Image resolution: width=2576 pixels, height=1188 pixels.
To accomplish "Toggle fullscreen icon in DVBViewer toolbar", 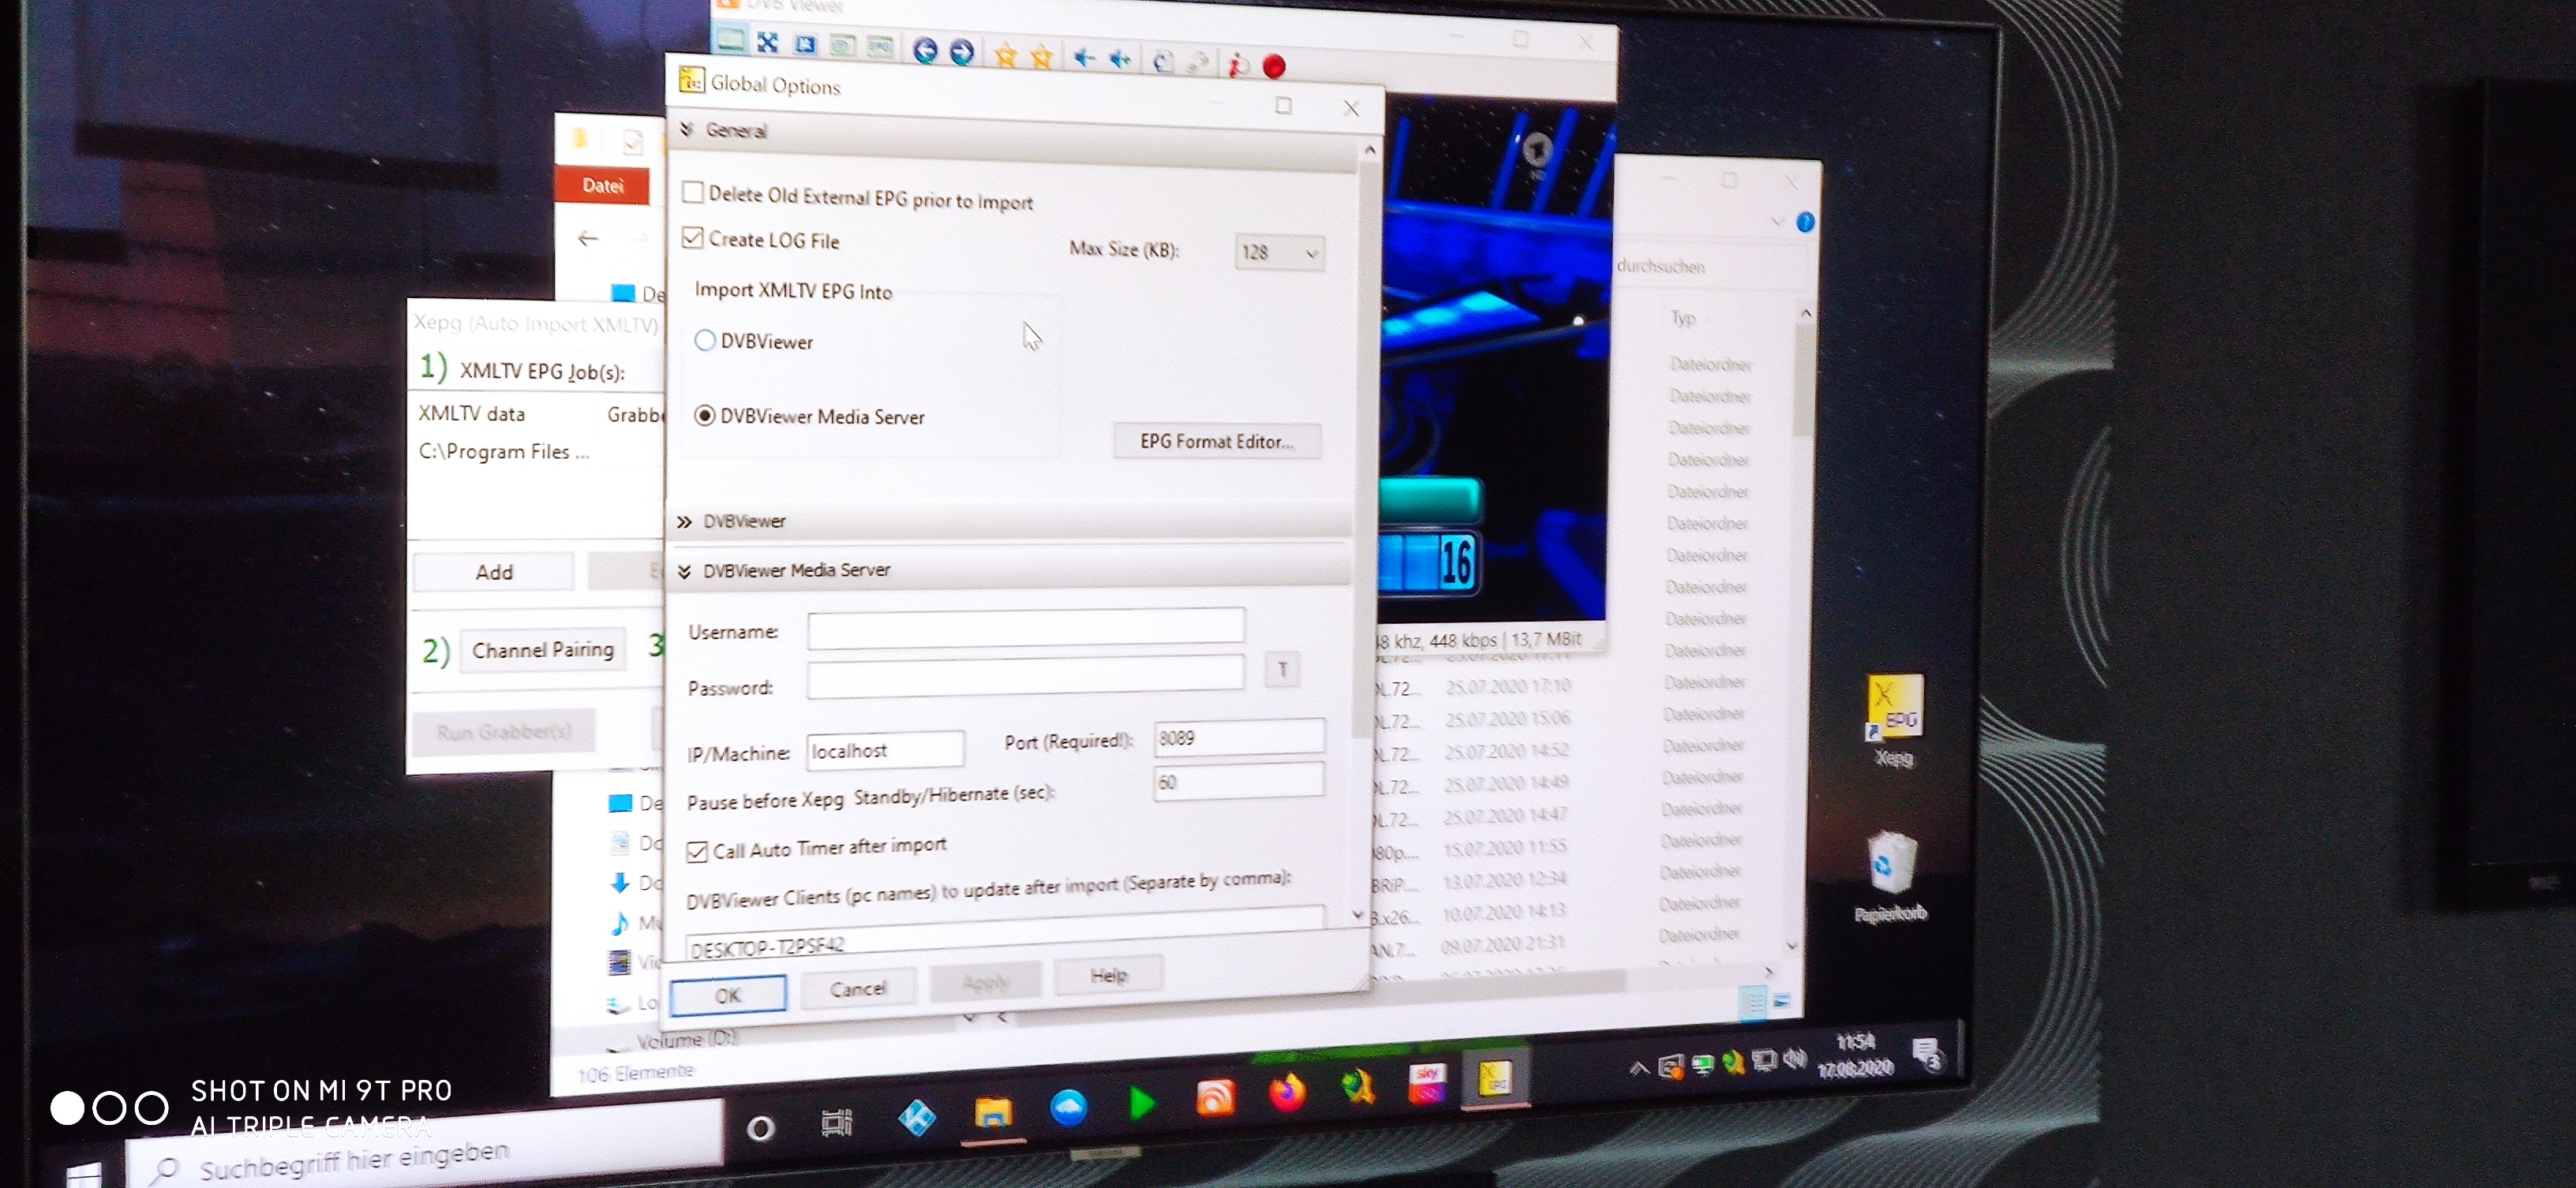I will click(767, 42).
